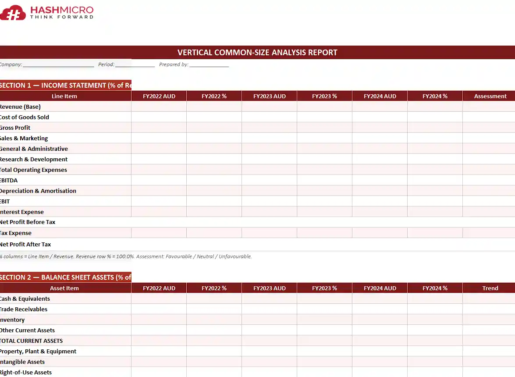Click FY2022 % cell for Interest Expense
Image resolution: width=515 pixels, height=377 pixels.
(x=214, y=212)
